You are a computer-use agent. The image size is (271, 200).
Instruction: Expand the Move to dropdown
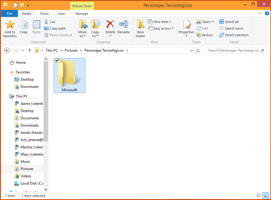(x=82, y=36)
